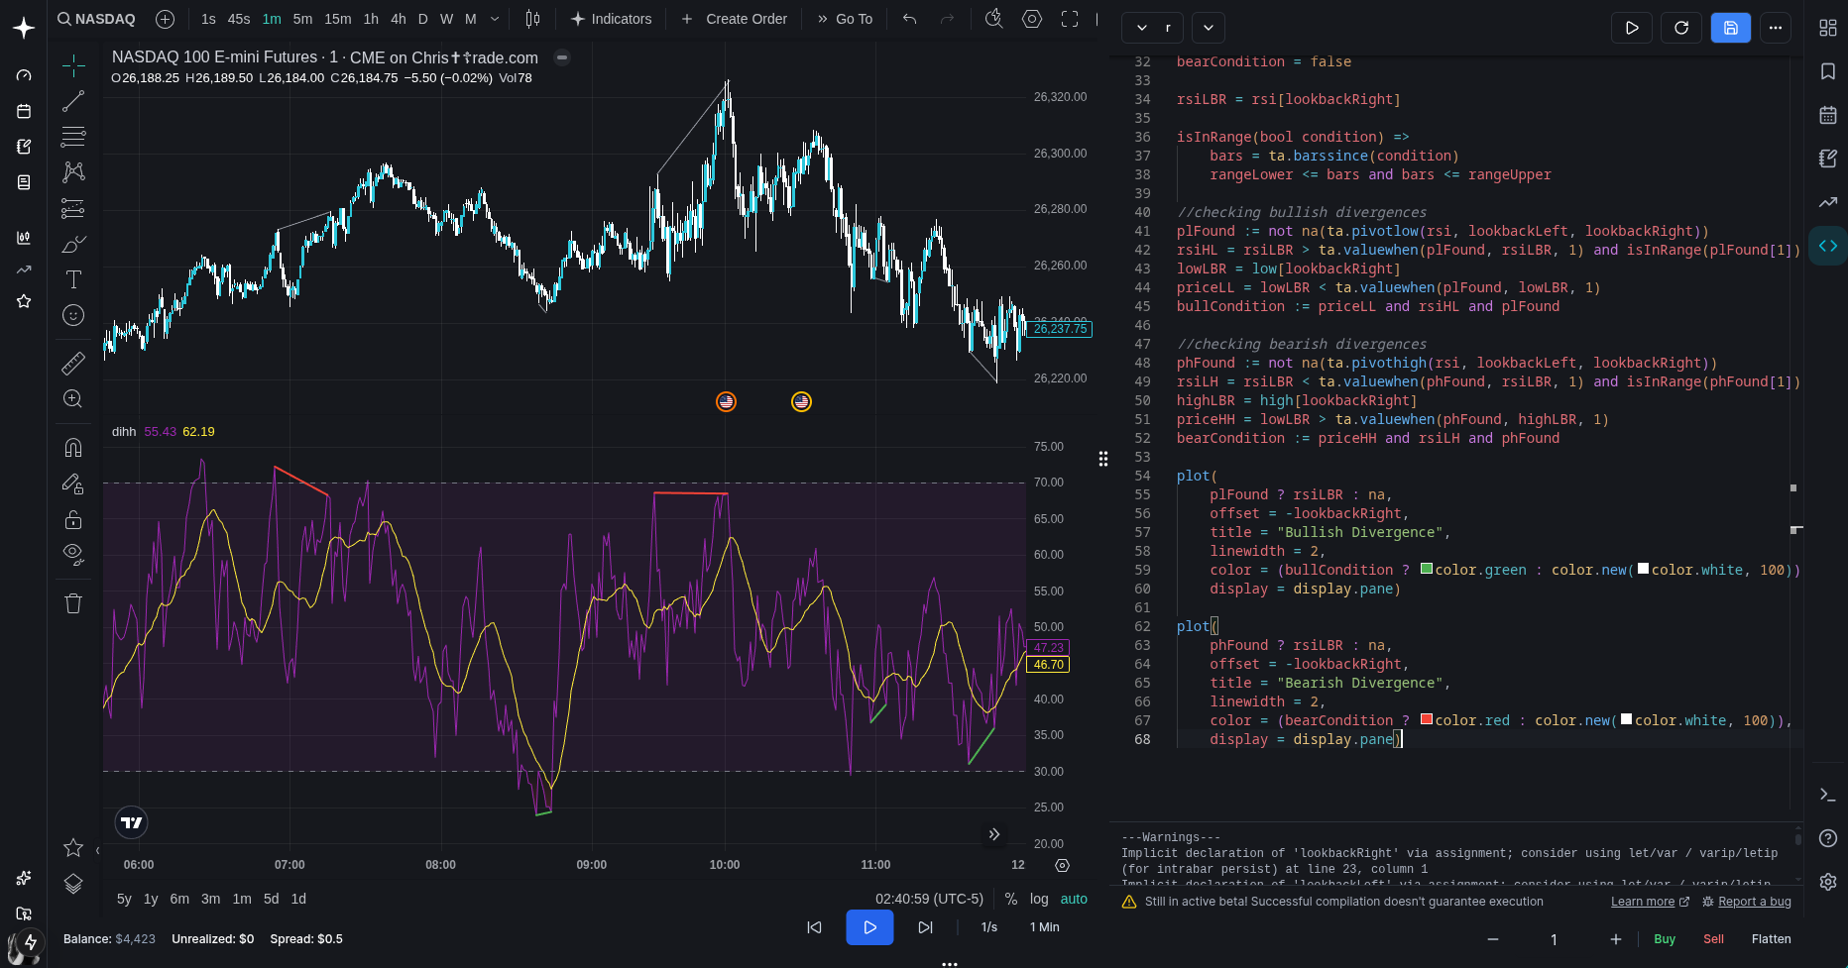Switch to the 5m timeframe
The width and height of the screenshot is (1848, 968).
click(x=302, y=19)
